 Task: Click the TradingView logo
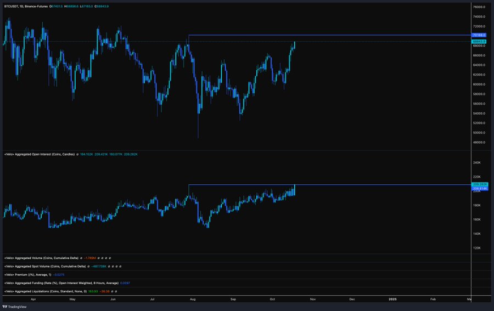14,307
